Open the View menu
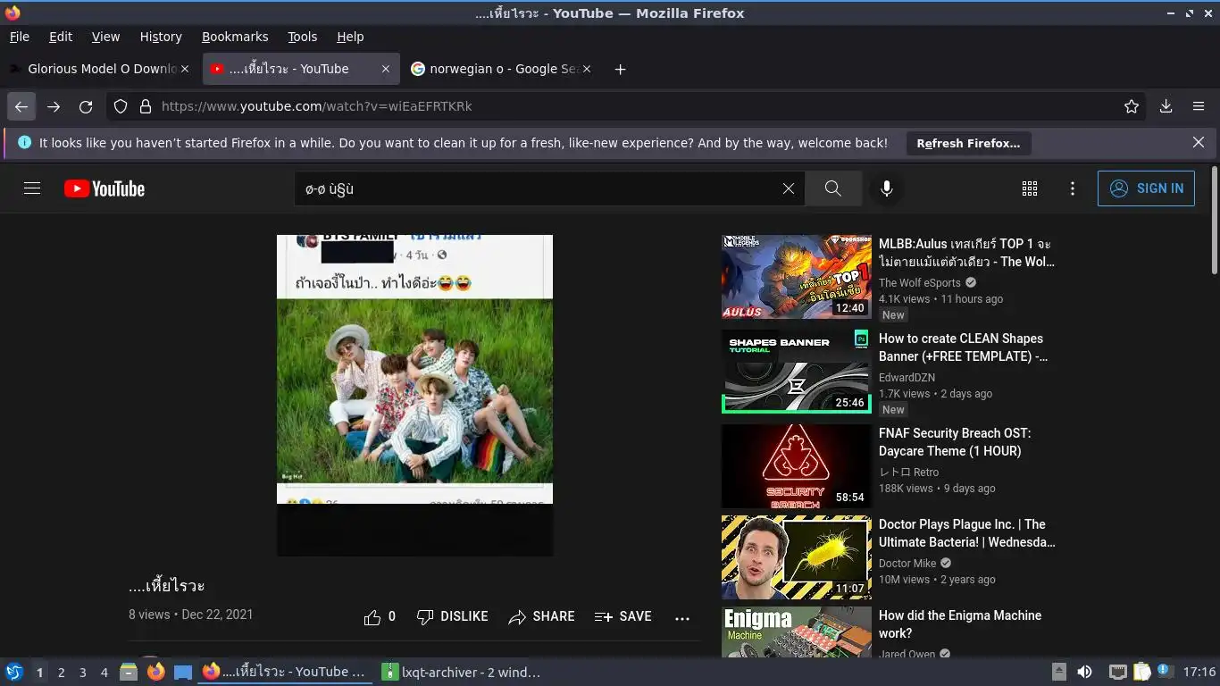The height and width of the screenshot is (686, 1220). point(105,37)
